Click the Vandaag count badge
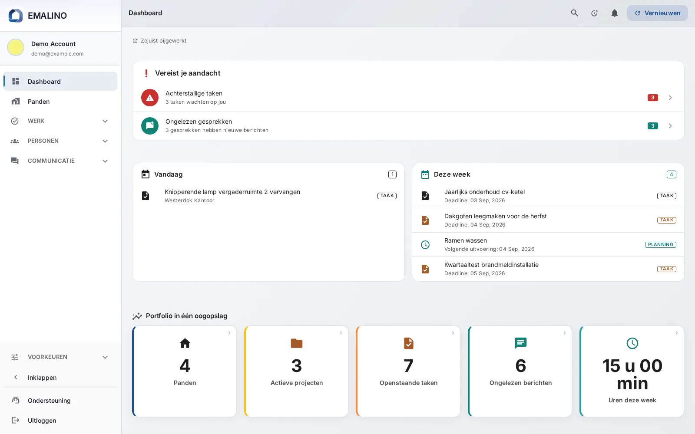 tap(392, 174)
